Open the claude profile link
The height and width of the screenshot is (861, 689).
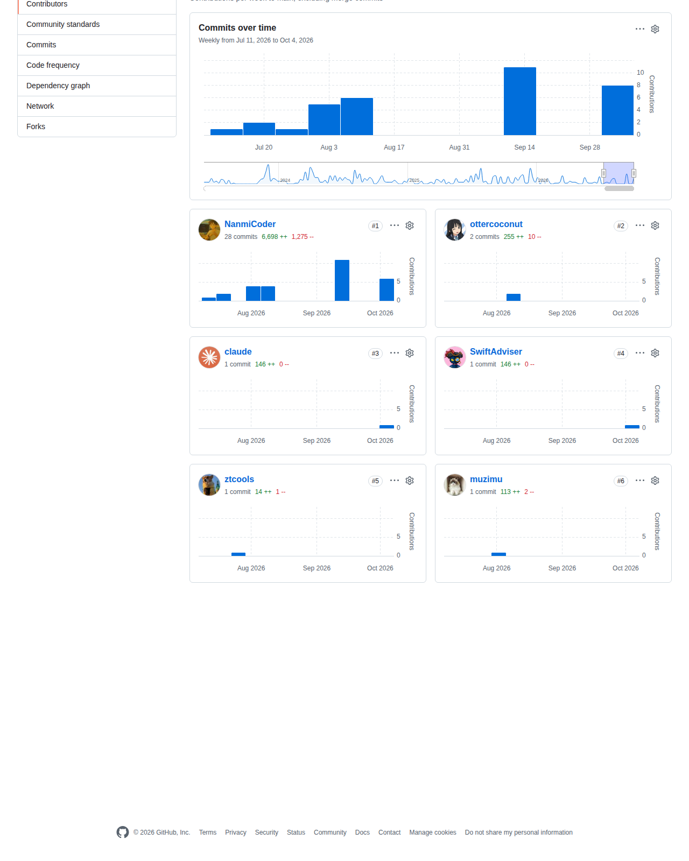pyautogui.click(x=238, y=352)
